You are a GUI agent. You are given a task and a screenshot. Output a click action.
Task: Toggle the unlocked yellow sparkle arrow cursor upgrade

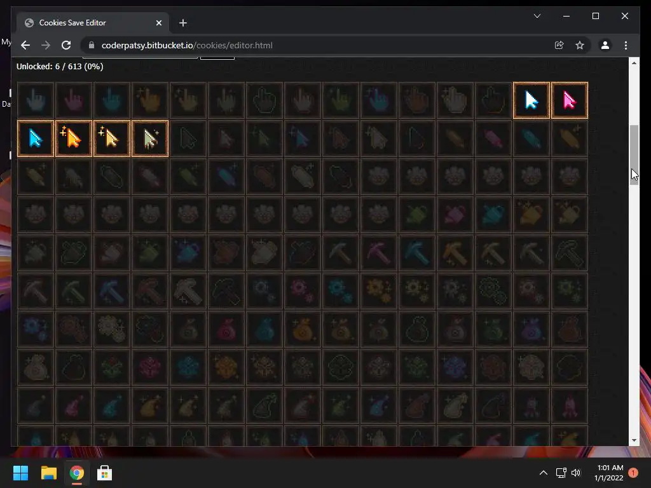tap(112, 139)
